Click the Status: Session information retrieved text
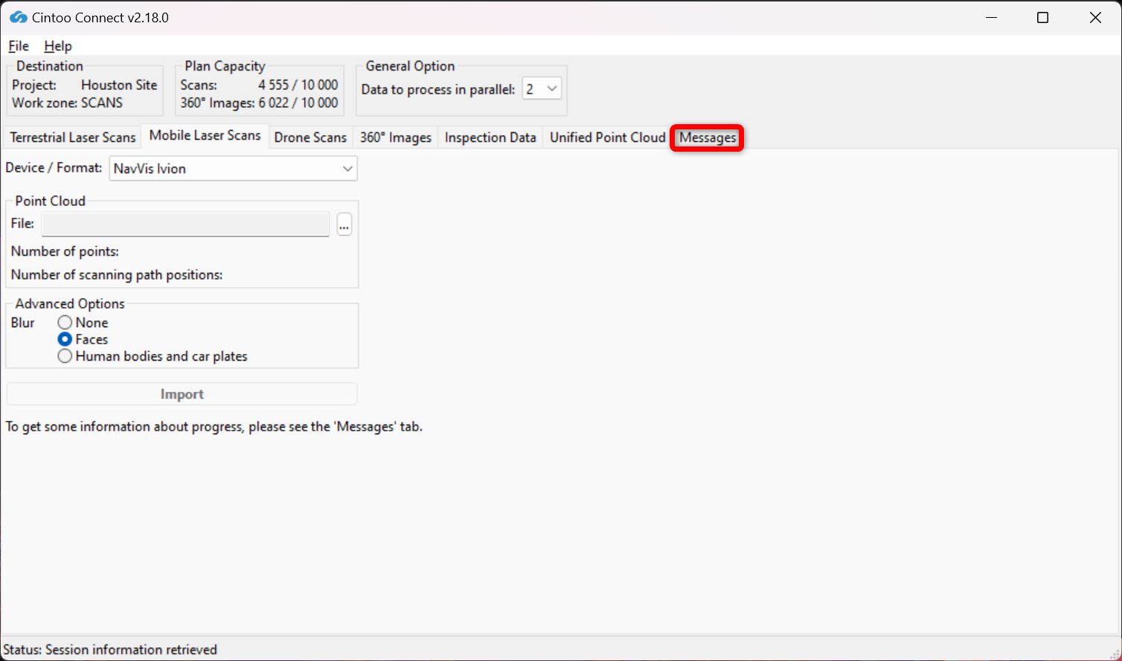This screenshot has width=1122, height=661. [110, 650]
